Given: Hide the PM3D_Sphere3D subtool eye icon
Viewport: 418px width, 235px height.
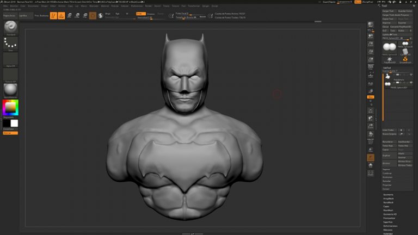Looking at the screenshot, I should [411, 83].
